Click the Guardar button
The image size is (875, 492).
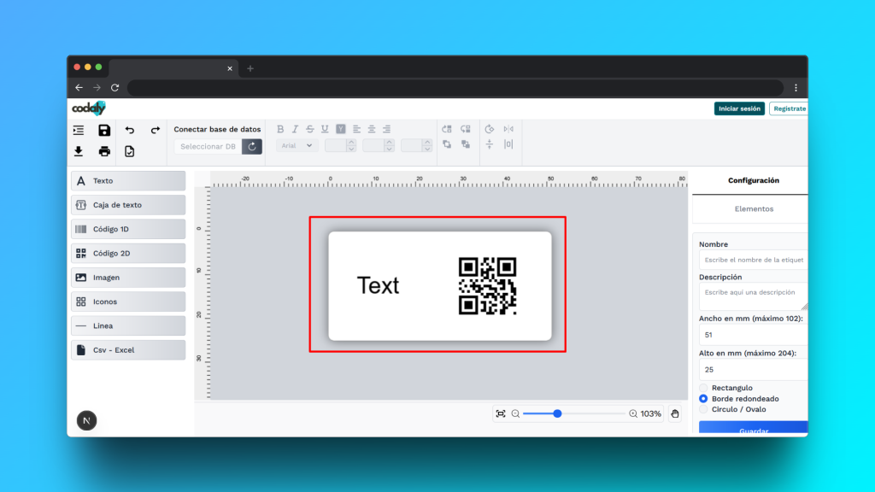pos(754,429)
